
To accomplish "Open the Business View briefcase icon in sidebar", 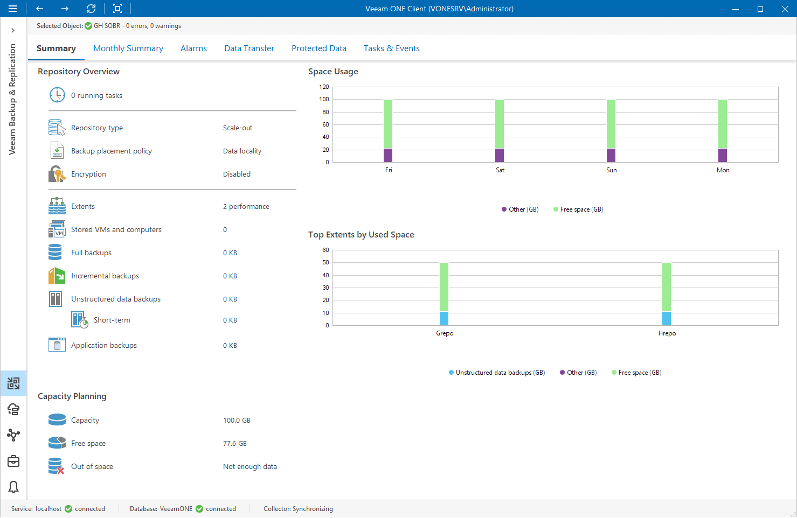I will tap(13, 461).
